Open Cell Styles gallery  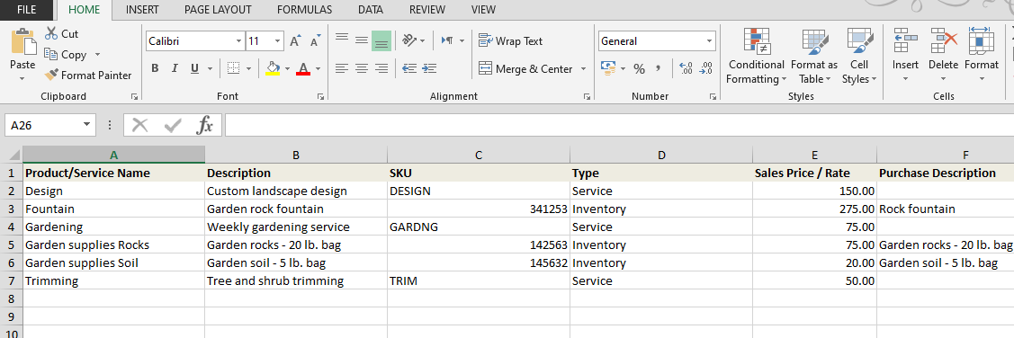pos(859,57)
